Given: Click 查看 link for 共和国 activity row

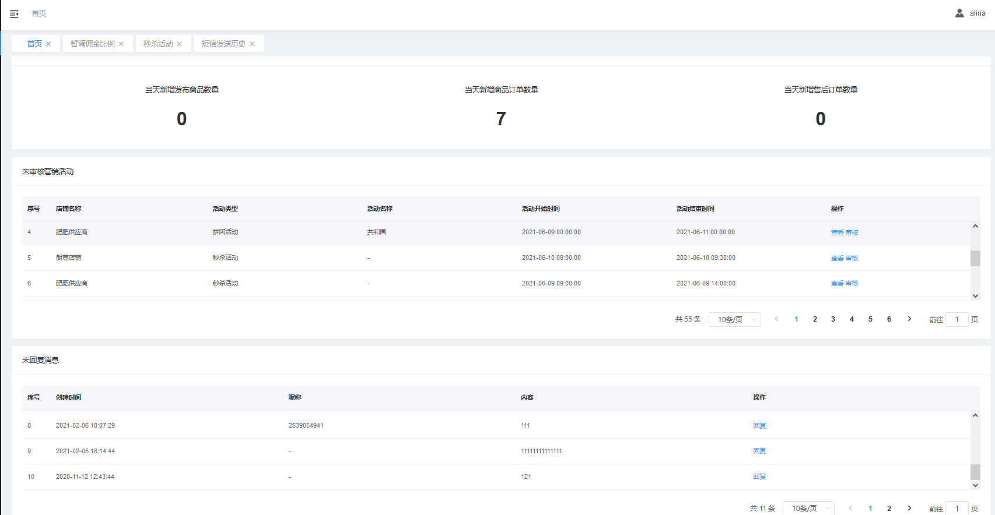Looking at the screenshot, I should 837,232.
